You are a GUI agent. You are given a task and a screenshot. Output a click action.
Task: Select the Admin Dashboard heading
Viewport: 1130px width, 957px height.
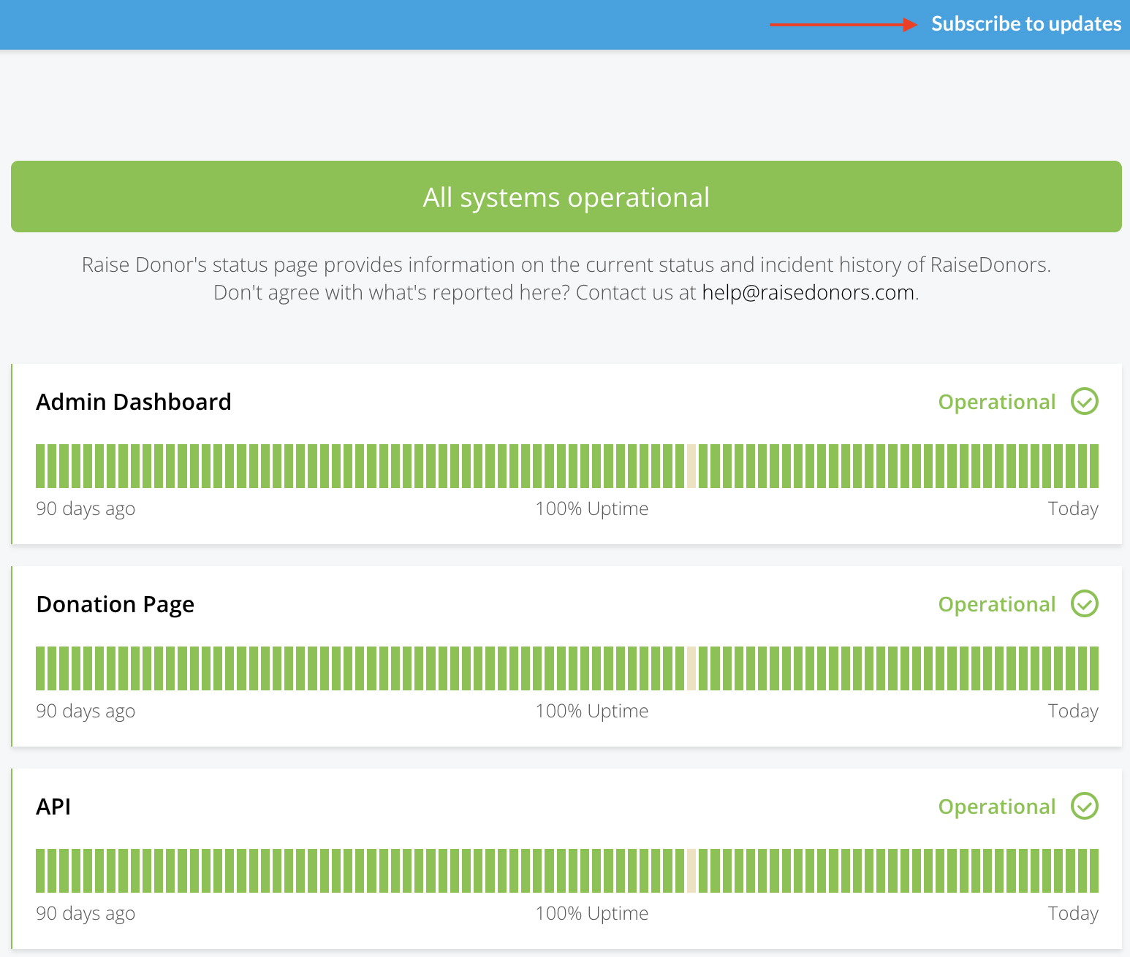134,402
